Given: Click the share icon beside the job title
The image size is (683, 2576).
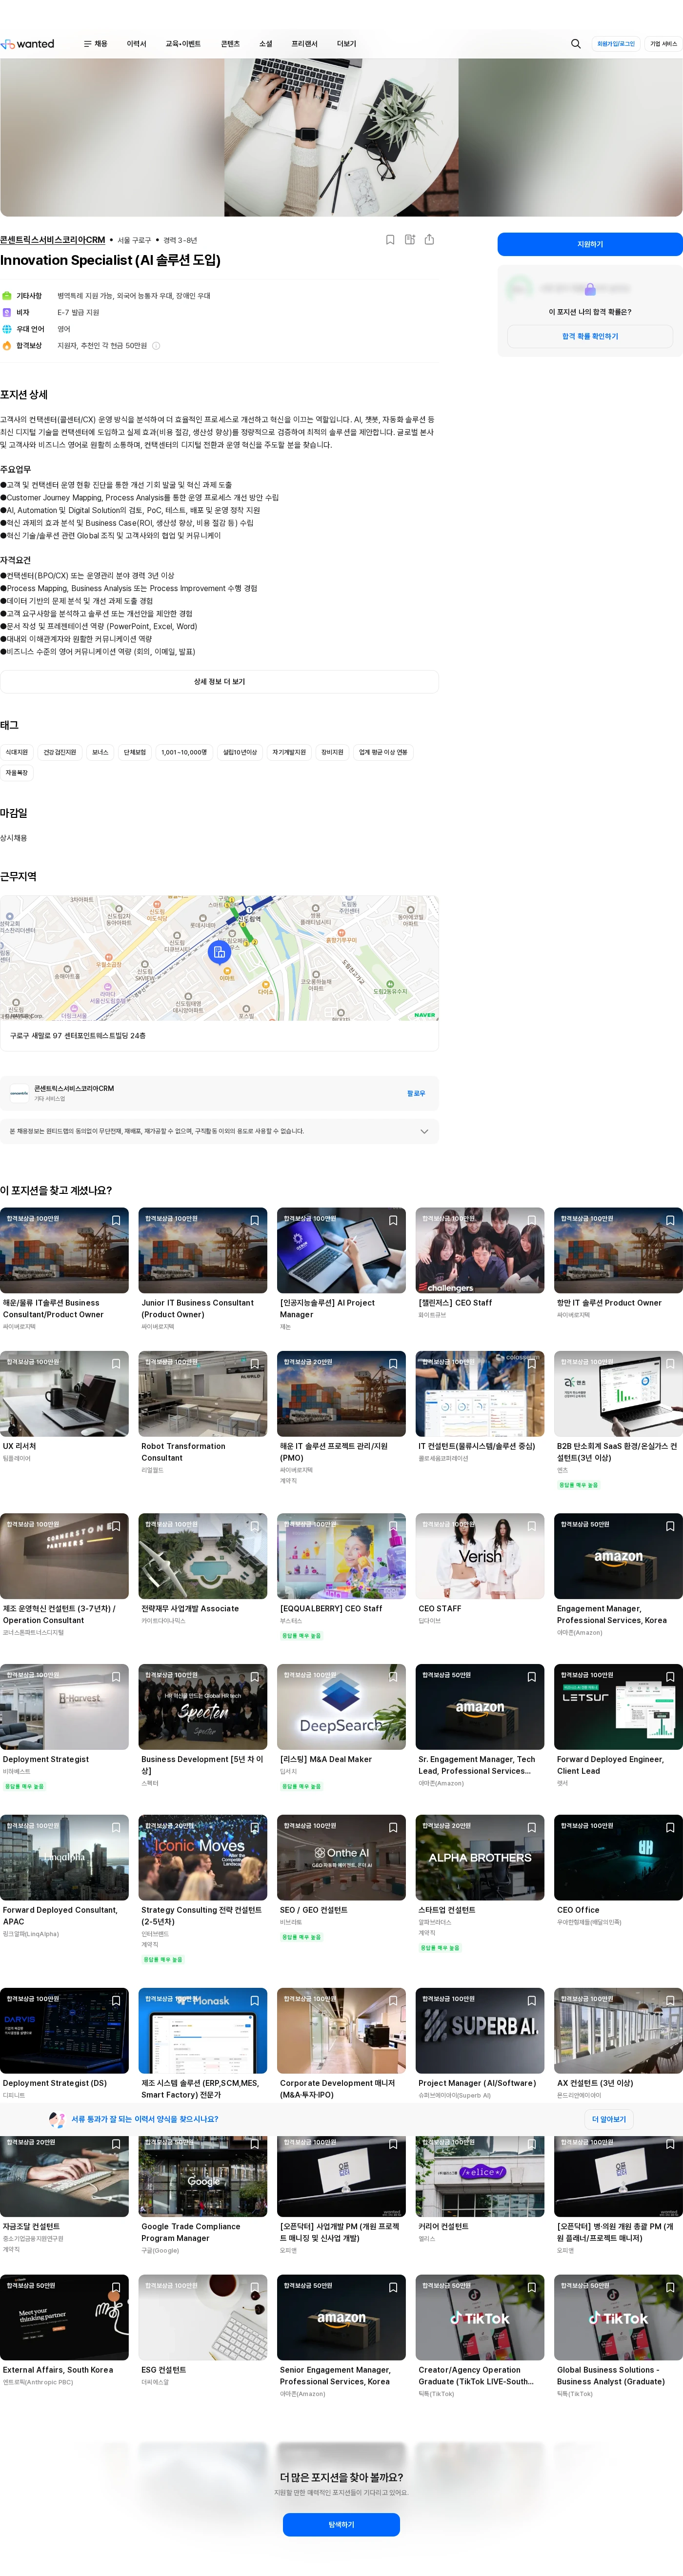Looking at the screenshot, I should pos(429,240).
